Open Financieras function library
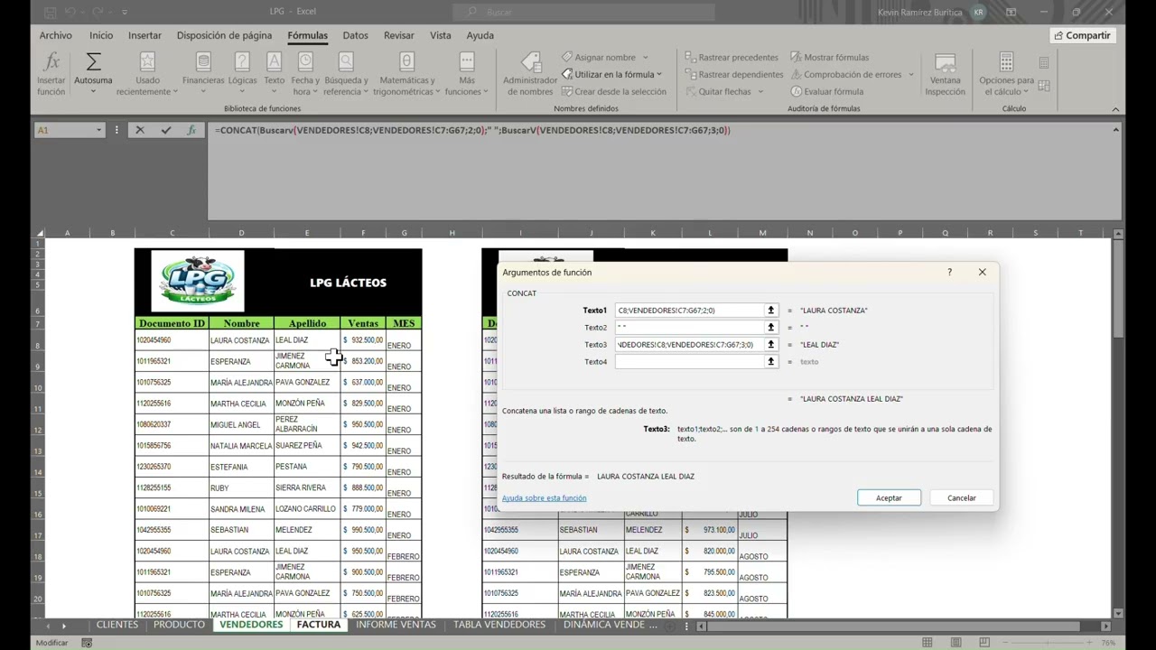 click(x=203, y=73)
